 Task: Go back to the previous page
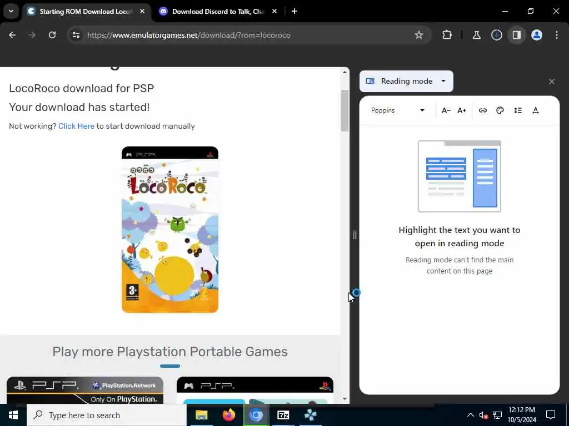coord(12,35)
